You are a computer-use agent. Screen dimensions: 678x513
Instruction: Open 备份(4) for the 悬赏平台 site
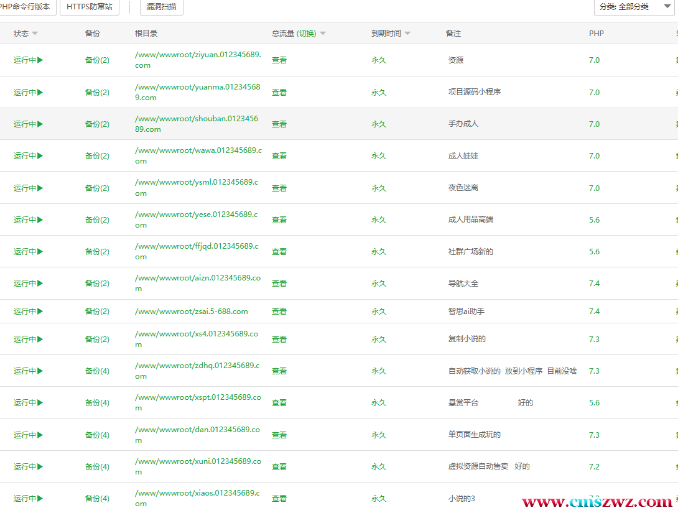[x=97, y=403]
